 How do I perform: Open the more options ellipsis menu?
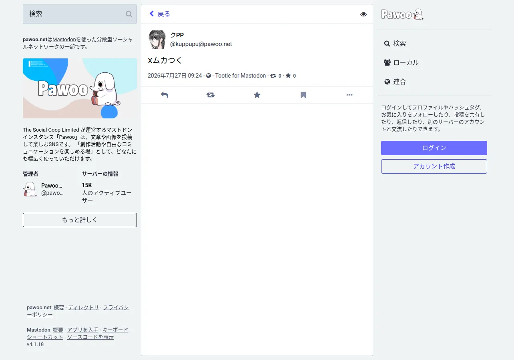tap(349, 95)
